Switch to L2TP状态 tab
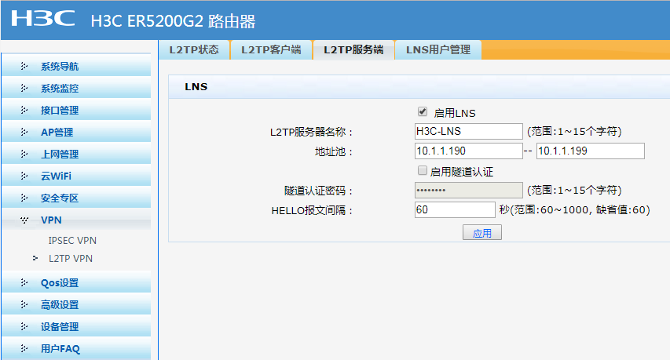The height and width of the screenshot is (360, 670). coord(194,50)
